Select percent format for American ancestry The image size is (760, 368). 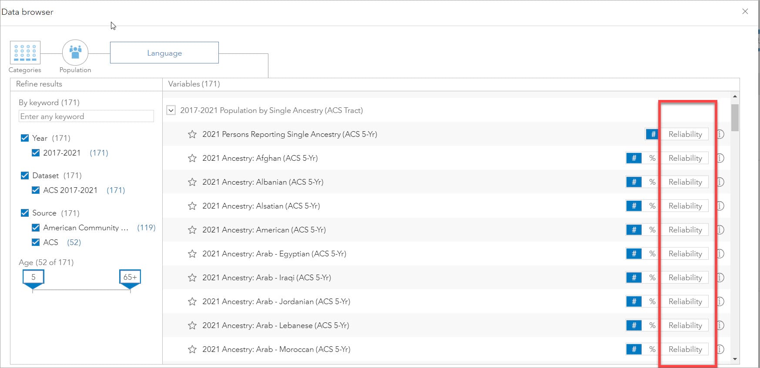(652, 230)
